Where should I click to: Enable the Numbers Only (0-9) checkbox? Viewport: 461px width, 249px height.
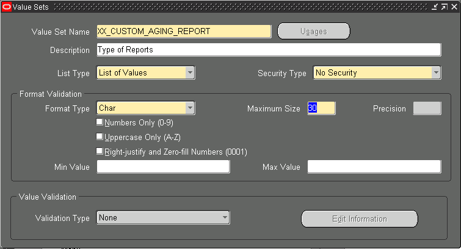pos(100,122)
